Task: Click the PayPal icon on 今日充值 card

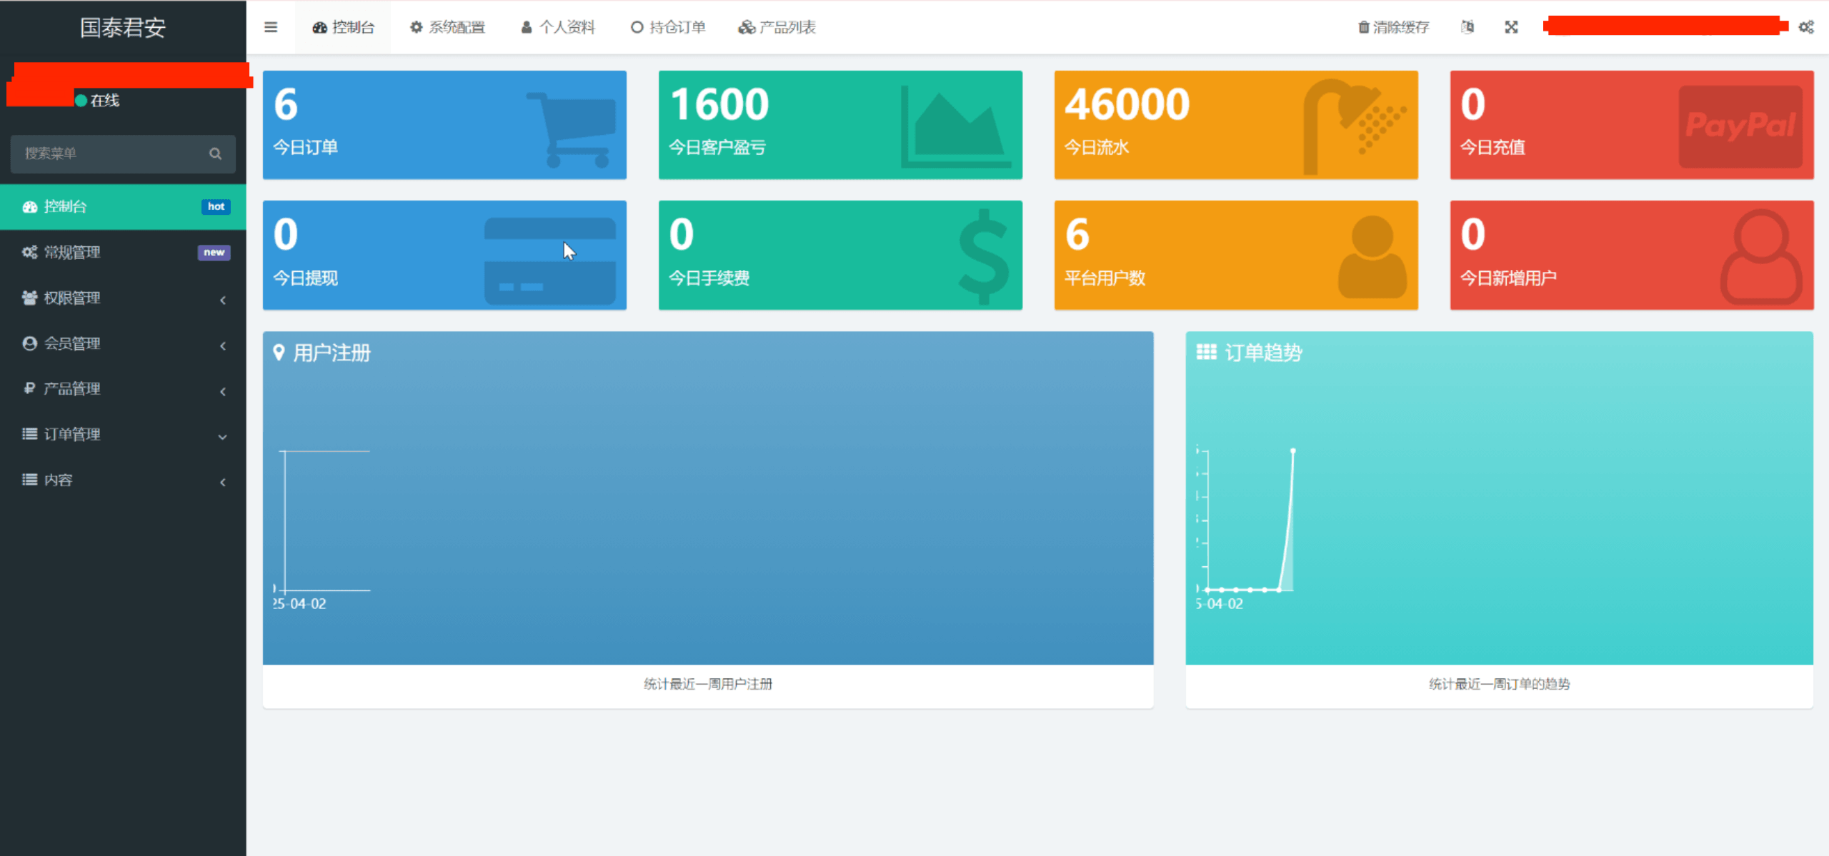Action: point(1740,126)
